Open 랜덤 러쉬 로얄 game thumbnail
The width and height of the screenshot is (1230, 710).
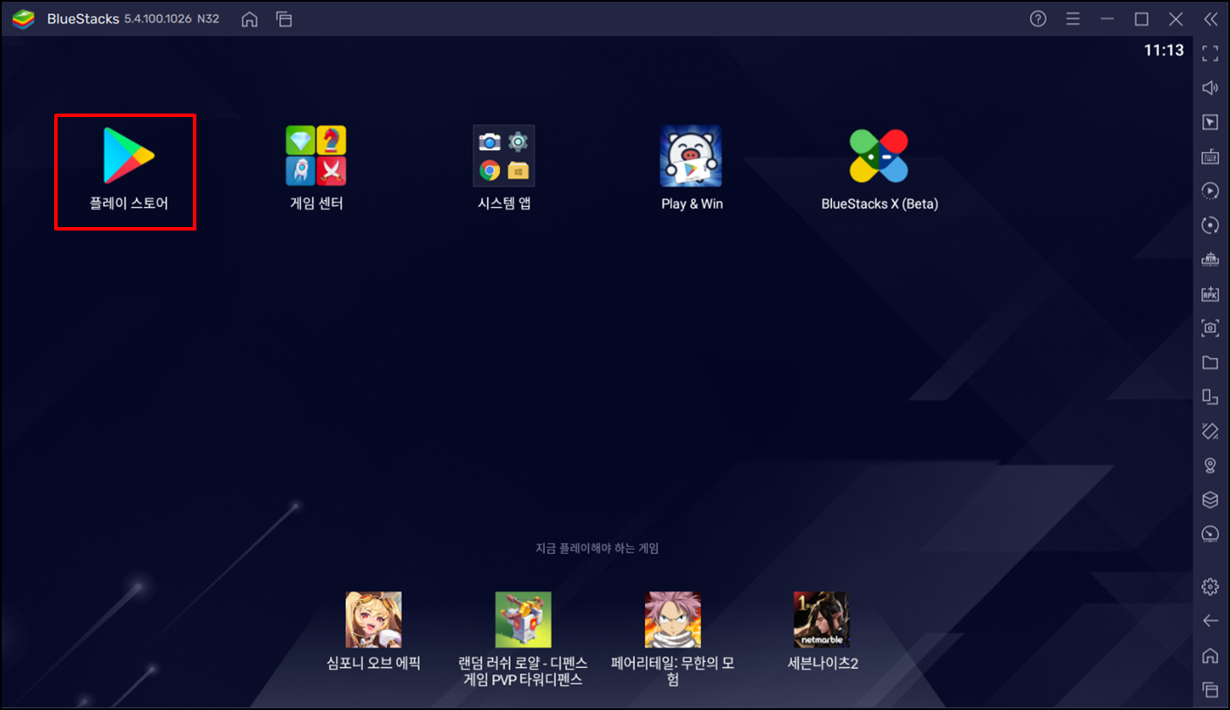click(x=523, y=619)
